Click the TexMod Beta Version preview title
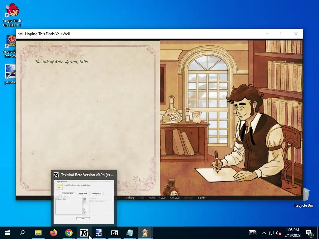 (87, 175)
